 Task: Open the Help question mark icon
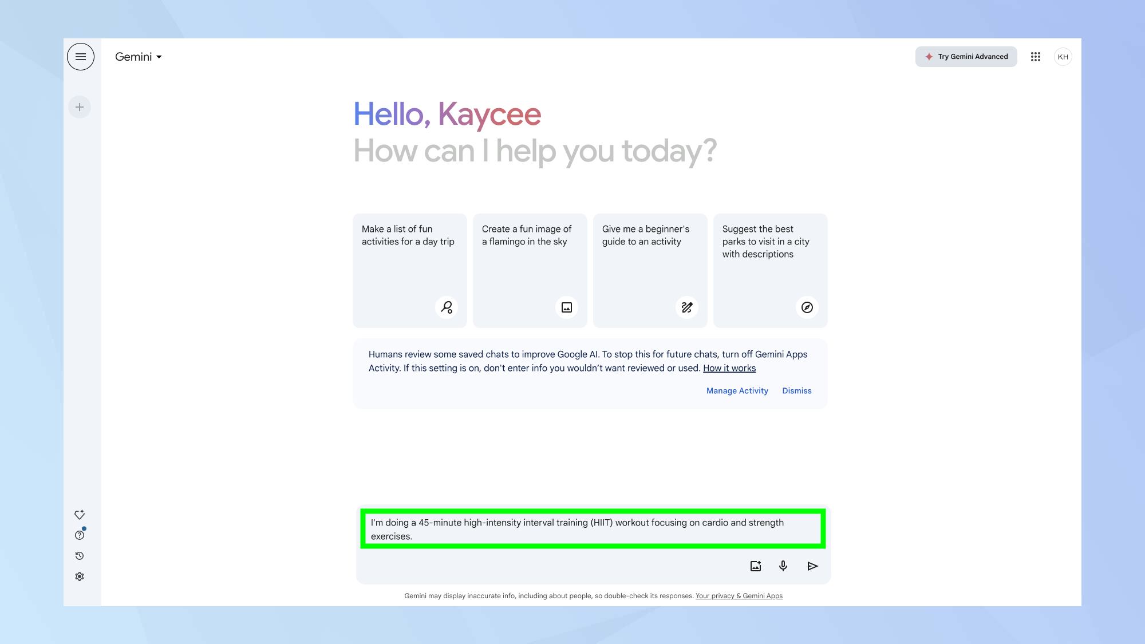click(x=80, y=535)
